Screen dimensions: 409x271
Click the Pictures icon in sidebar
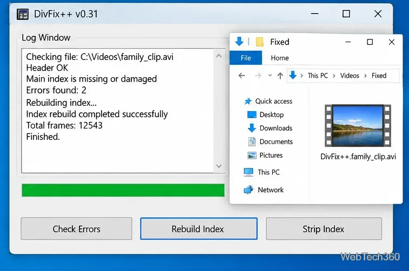tap(252, 155)
